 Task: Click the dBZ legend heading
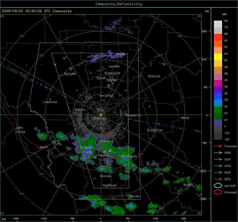pyautogui.click(x=224, y=14)
